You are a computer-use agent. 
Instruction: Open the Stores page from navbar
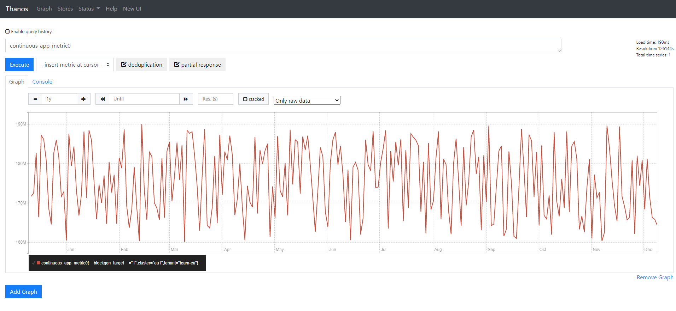pos(65,9)
